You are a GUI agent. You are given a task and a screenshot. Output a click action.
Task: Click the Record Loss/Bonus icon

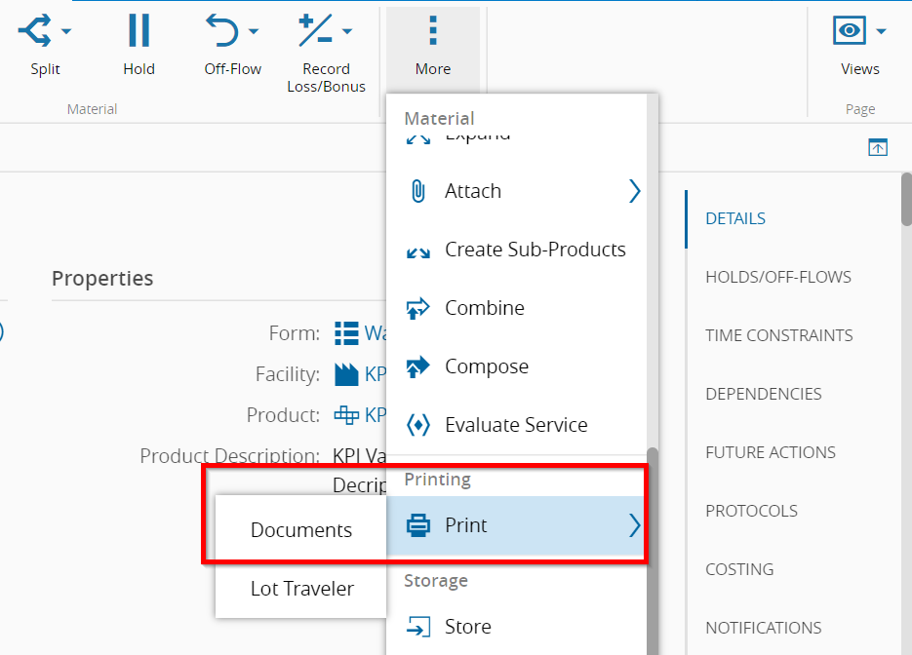[x=315, y=31]
